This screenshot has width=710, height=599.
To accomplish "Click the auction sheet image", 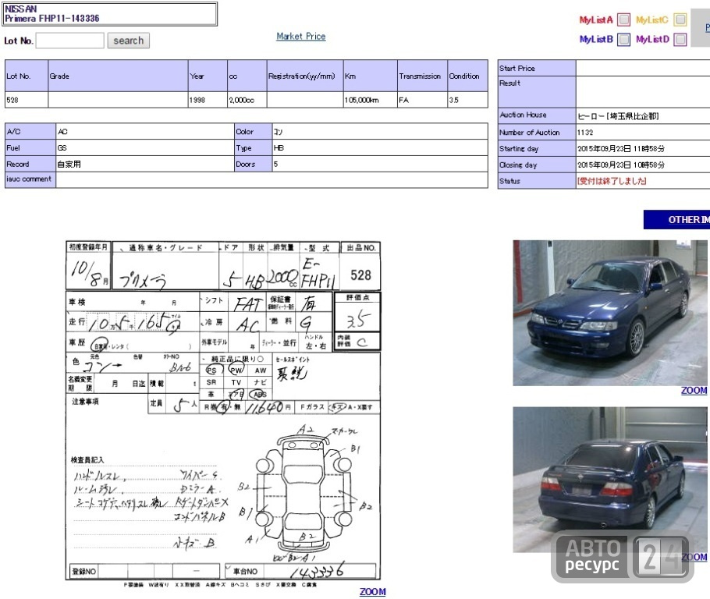I will pyautogui.click(x=223, y=410).
